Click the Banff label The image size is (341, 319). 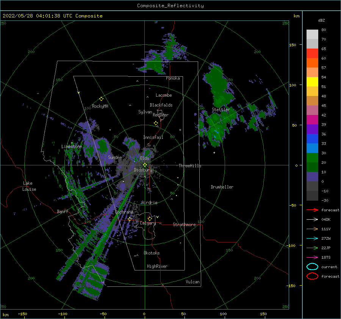(x=63, y=211)
